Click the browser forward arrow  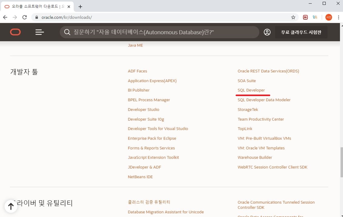[x=15, y=17]
